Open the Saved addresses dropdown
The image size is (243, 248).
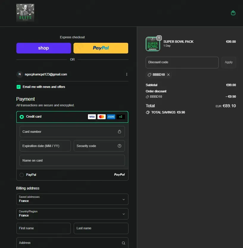[72, 199]
